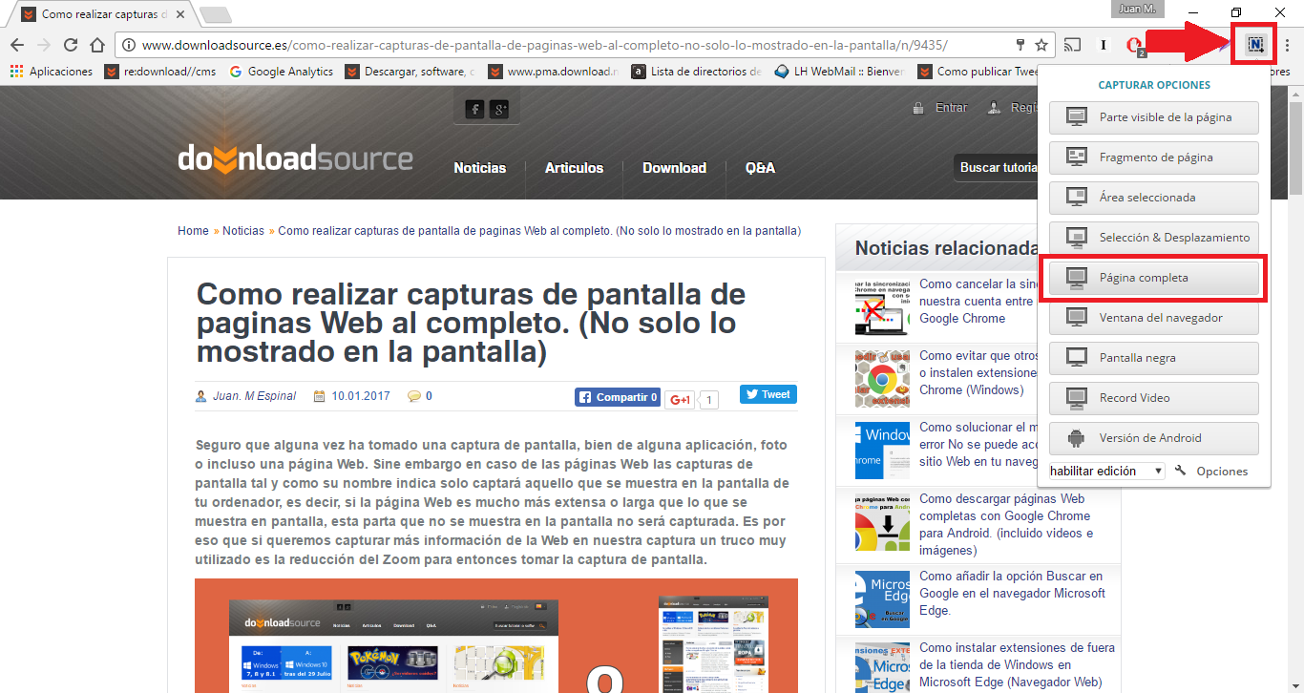Viewport: 1304px width, 693px height.
Task: Open LH WebMail bookmark
Action: tap(839, 71)
